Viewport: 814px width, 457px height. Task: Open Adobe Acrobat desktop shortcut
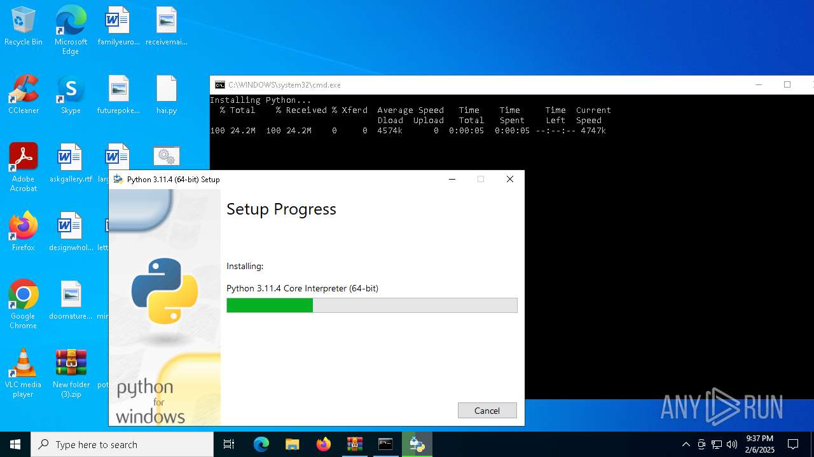click(24, 168)
